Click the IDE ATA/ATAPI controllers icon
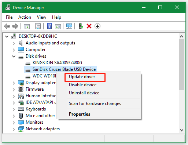Image resolution: width=188 pixels, height=145 pixels. (x=21, y=102)
